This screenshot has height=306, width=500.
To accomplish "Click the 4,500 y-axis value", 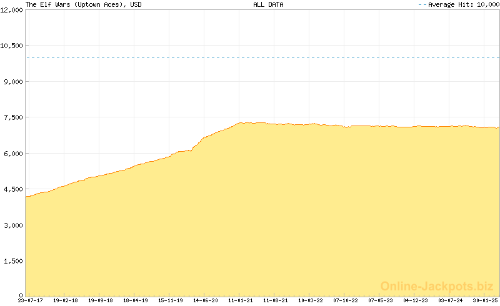I will [x=12, y=189].
